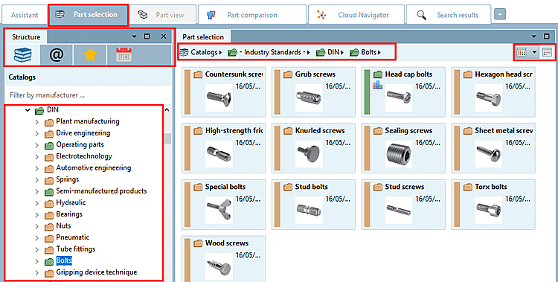The height and width of the screenshot is (282, 558).
Task: Click the Catalogs heading label
Action: 22,77
